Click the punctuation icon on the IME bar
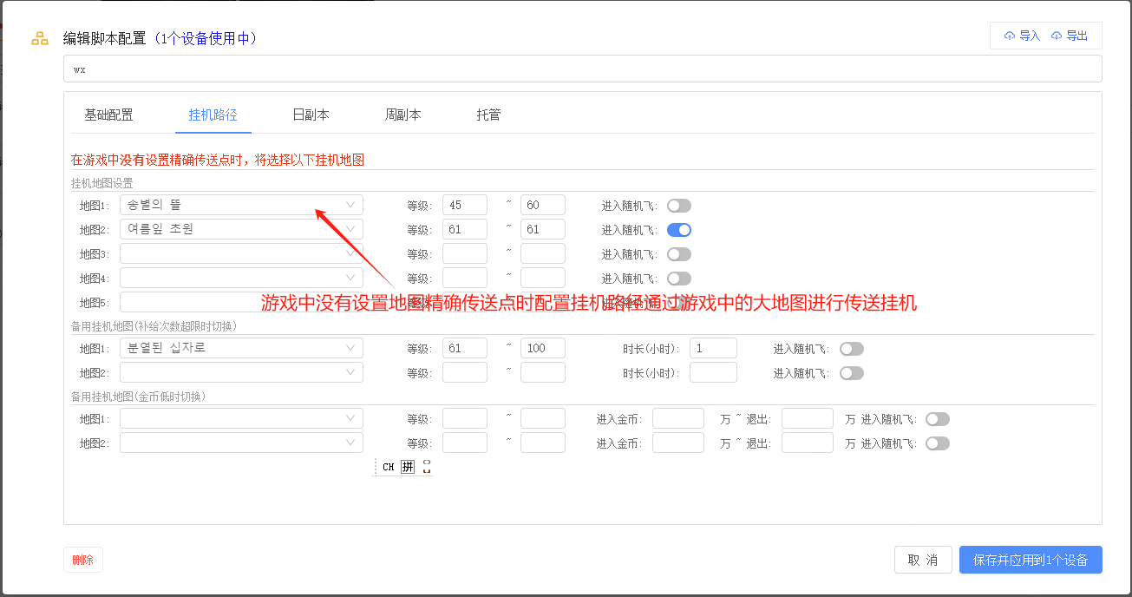 (x=426, y=467)
